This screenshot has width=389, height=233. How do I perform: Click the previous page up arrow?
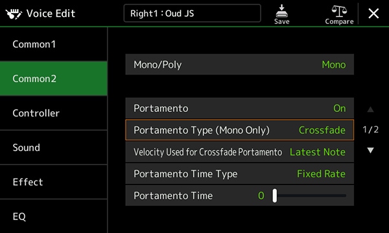point(370,109)
